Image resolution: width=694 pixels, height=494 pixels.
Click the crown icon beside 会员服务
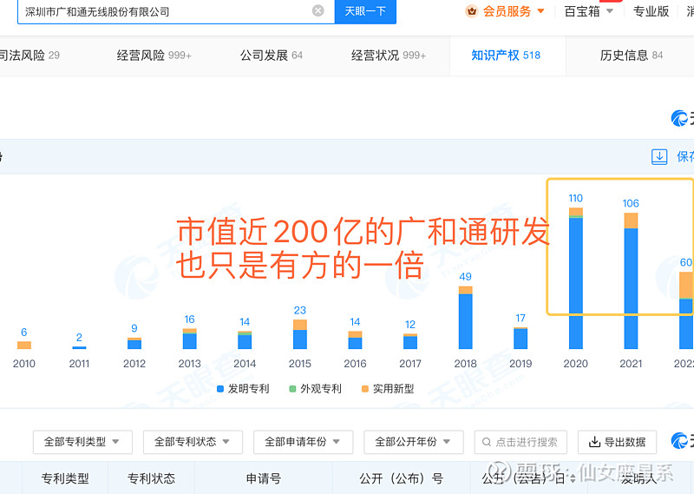(471, 11)
